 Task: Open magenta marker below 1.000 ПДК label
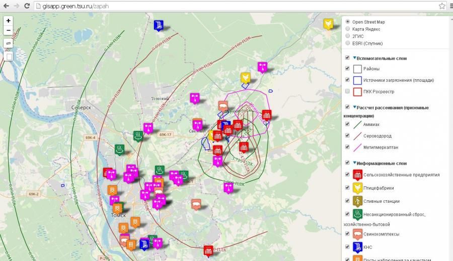228,188
